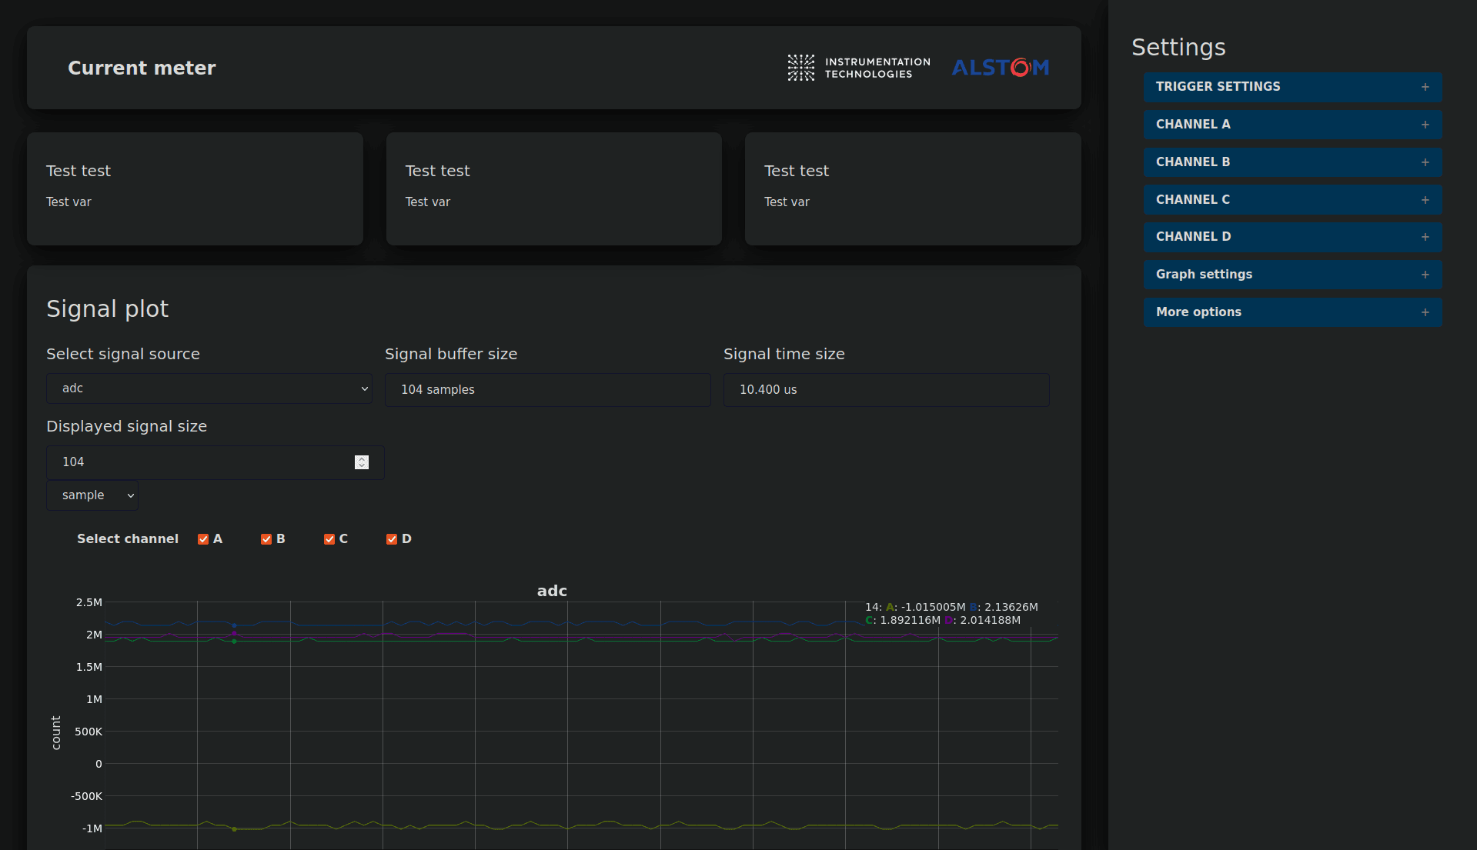Click the displayed signal size stepper arrows
The width and height of the screenshot is (1477, 850).
(362, 462)
